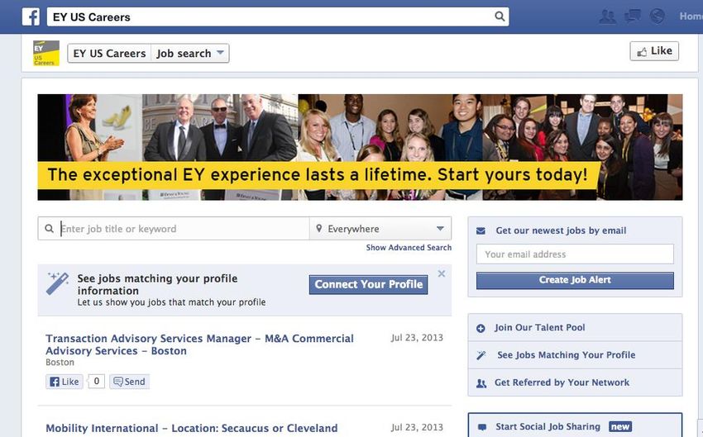Screen dimensions: 703x437
Task: Click the Facebook logo icon
Action: [x=31, y=17]
